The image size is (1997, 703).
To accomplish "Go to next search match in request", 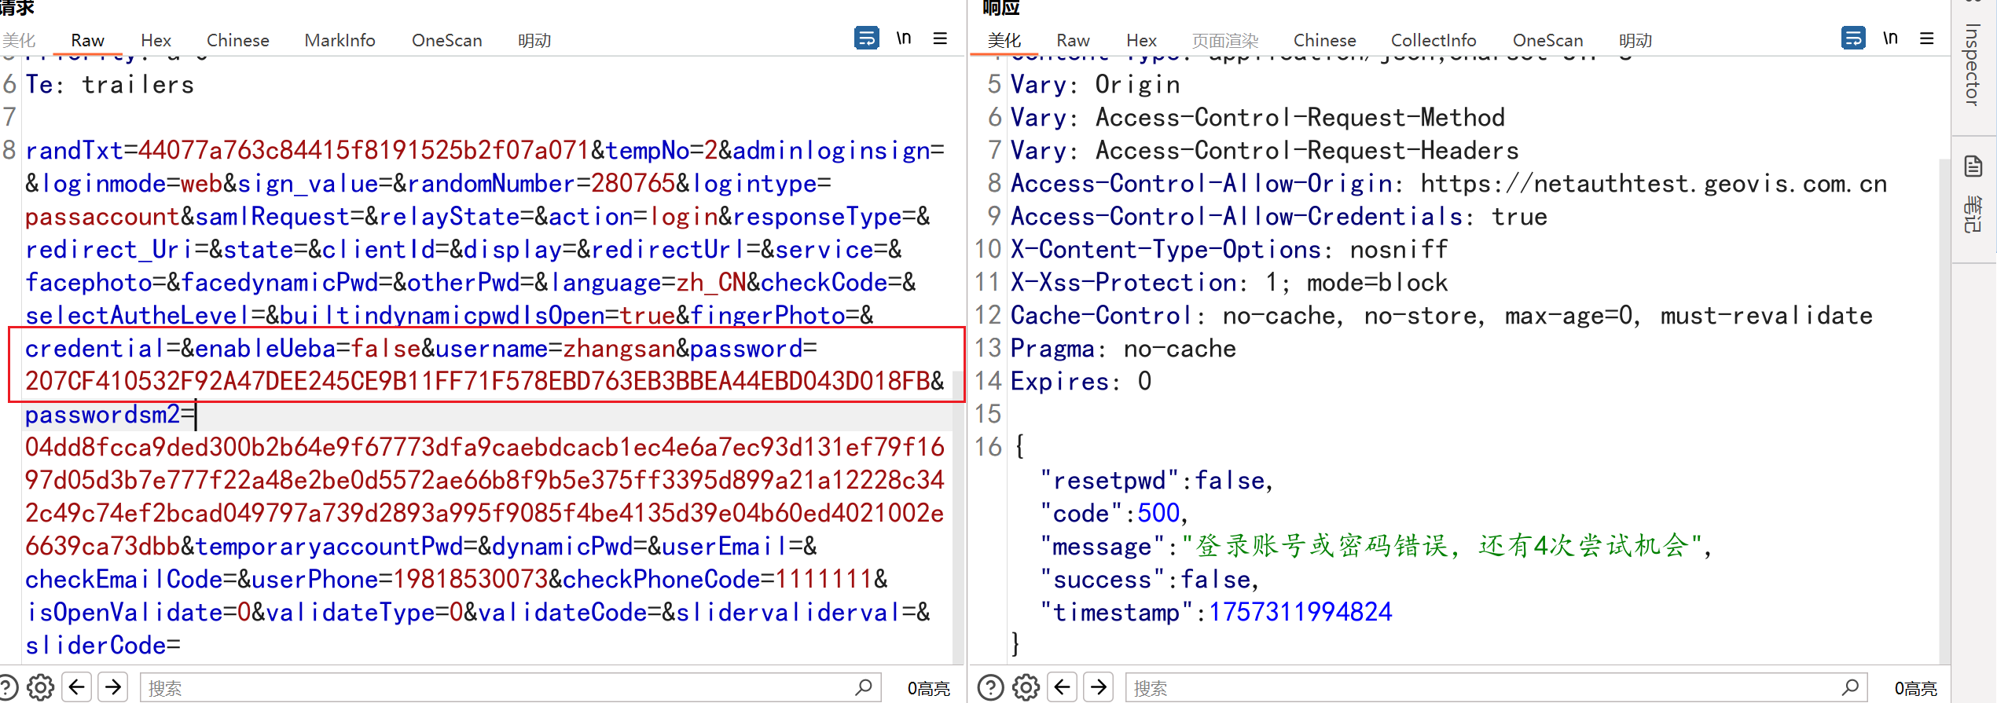I will click(114, 687).
